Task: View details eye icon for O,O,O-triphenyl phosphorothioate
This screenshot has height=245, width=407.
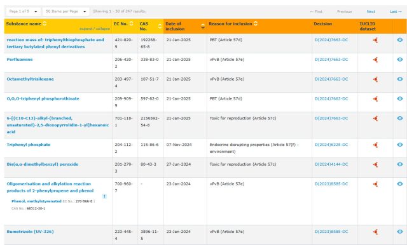Action: pyautogui.click(x=400, y=98)
